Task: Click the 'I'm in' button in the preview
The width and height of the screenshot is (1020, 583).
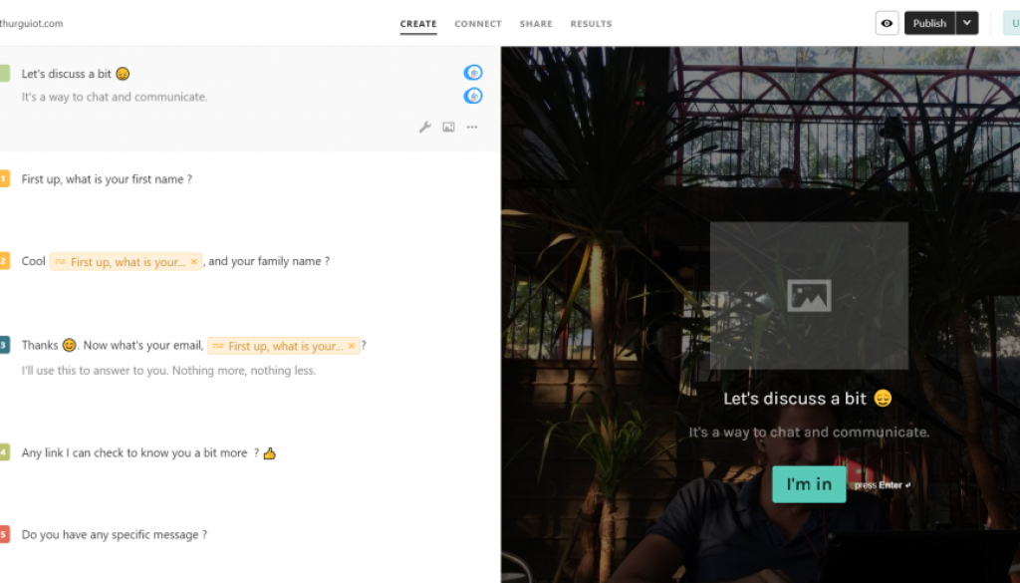Action: point(809,484)
